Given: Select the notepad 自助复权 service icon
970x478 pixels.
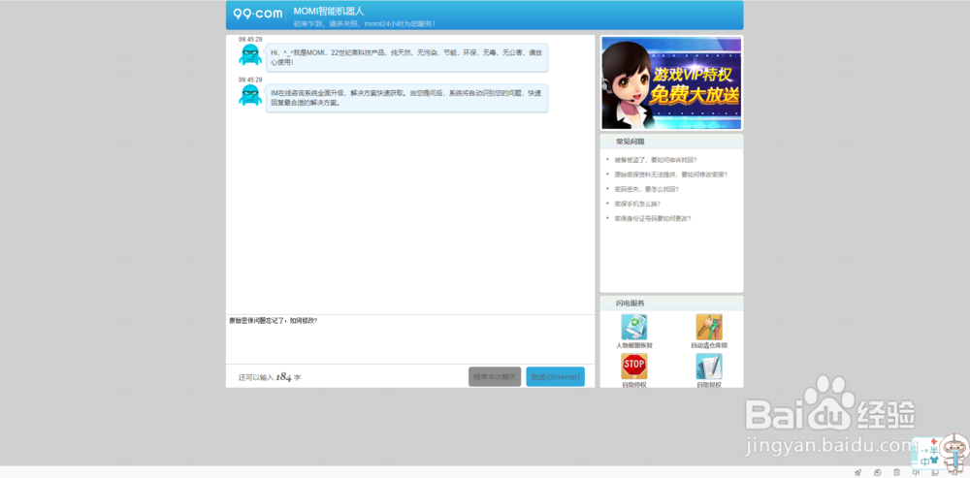Looking at the screenshot, I should pyautogui.click(x=709, y=366).
